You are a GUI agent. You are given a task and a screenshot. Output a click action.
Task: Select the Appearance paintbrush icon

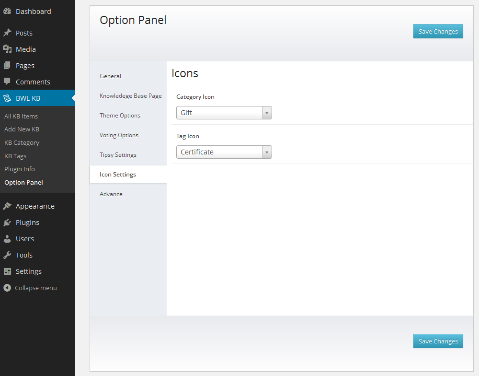(8, 206)
